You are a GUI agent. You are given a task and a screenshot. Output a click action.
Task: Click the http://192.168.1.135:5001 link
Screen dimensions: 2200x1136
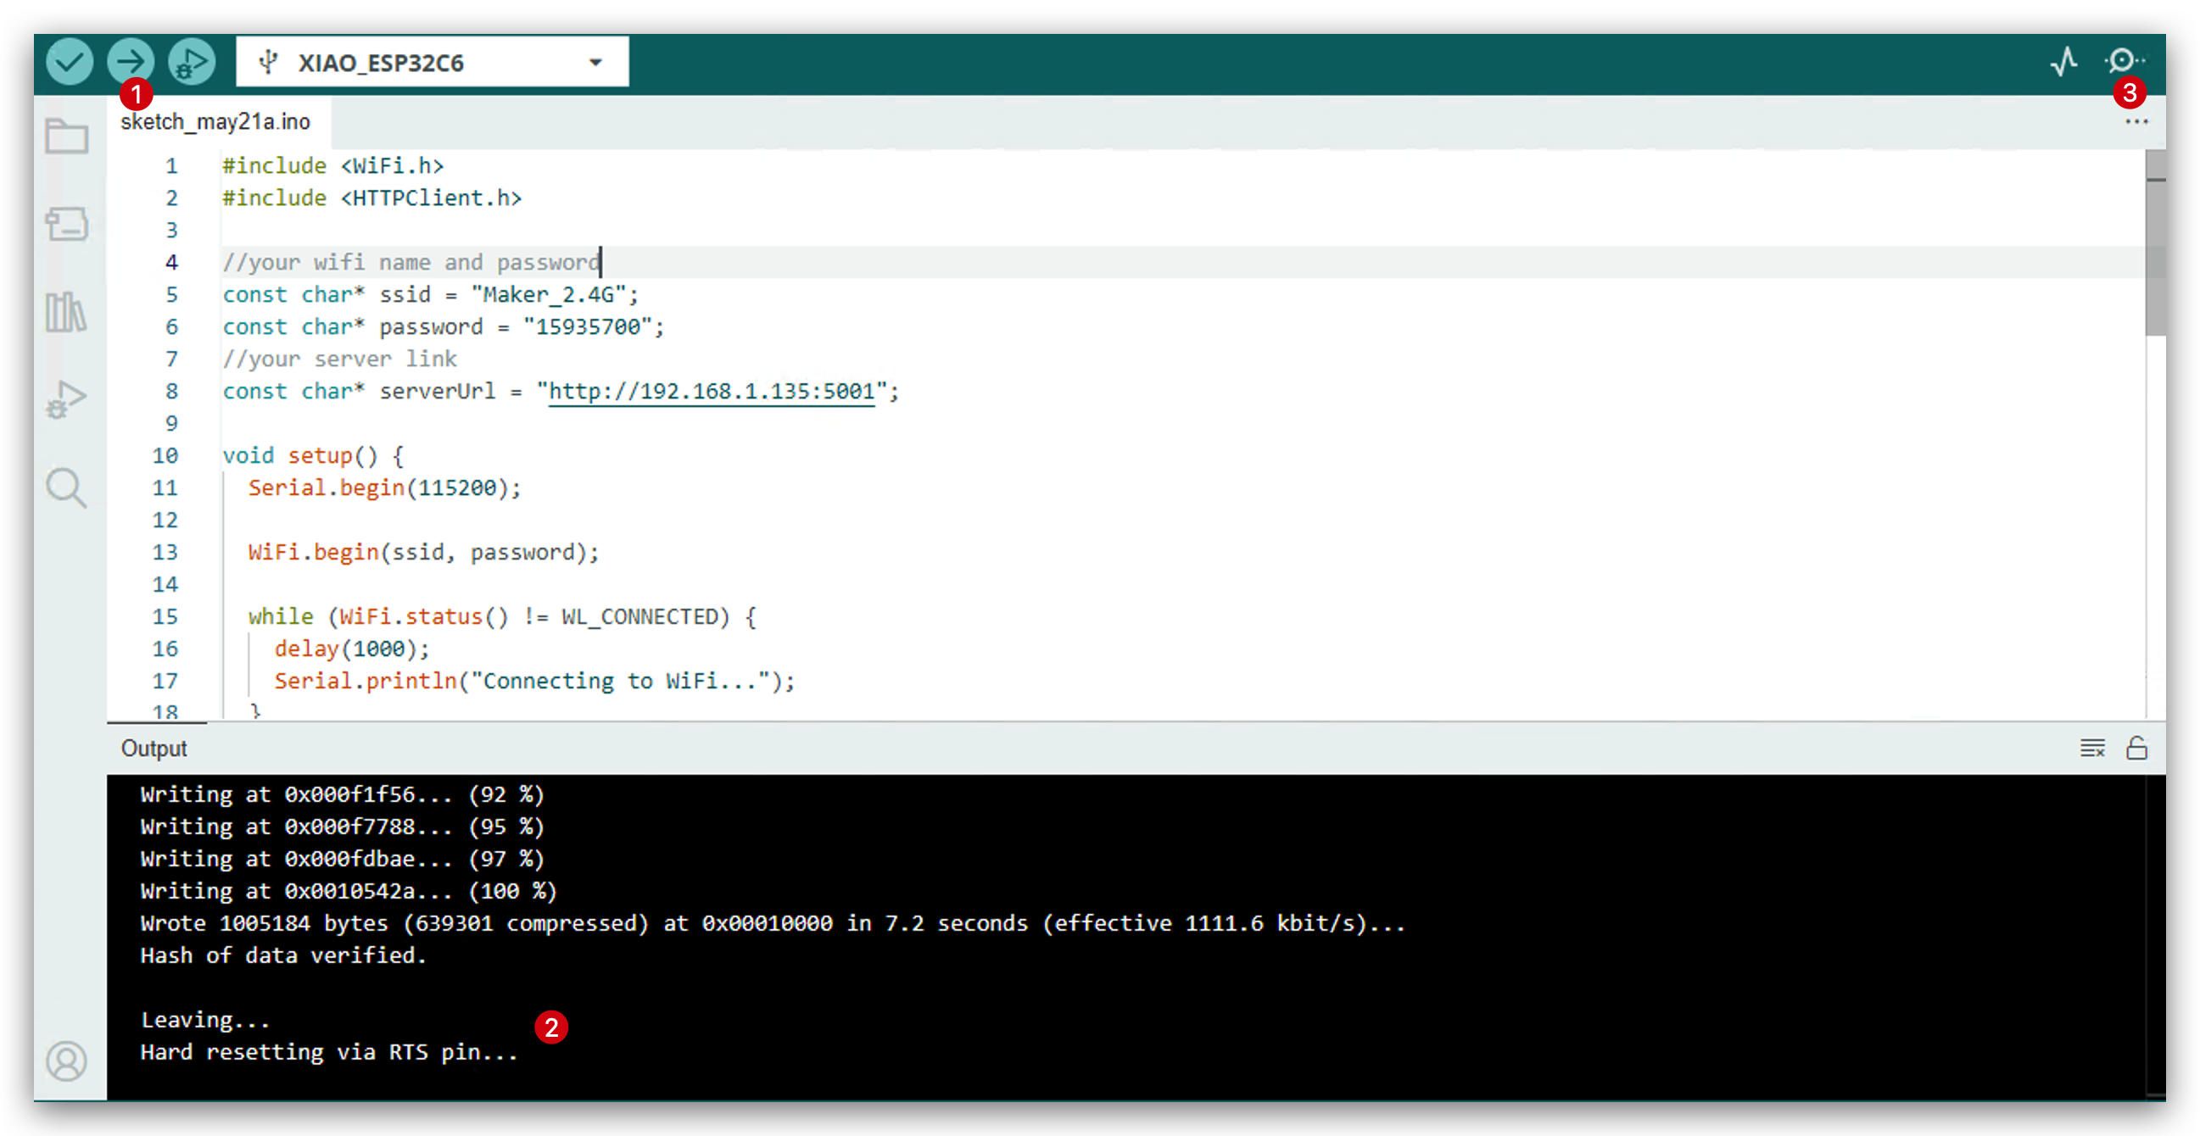[712, 392]
